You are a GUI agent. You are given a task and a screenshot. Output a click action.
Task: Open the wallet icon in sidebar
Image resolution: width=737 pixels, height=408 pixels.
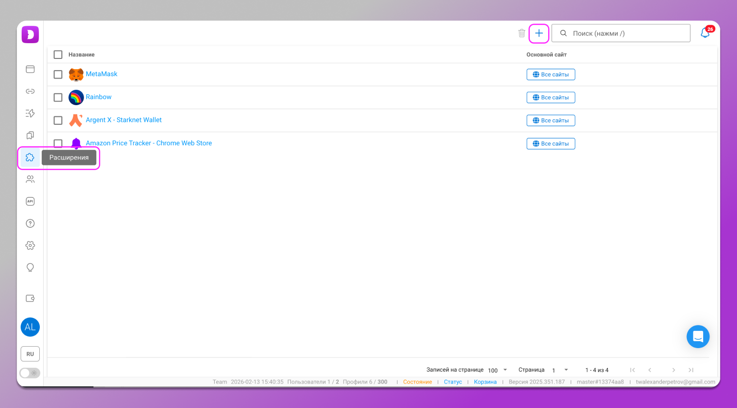coord(30,299)
